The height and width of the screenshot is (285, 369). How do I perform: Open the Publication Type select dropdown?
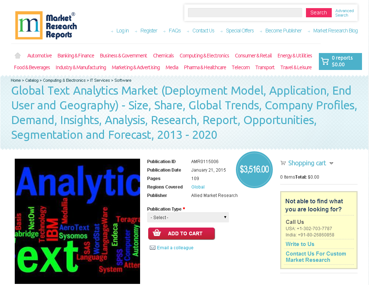[x=188, y=217]
